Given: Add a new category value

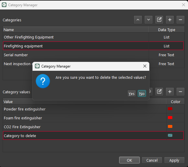Looking at the screenshot, I should point(170,91).
